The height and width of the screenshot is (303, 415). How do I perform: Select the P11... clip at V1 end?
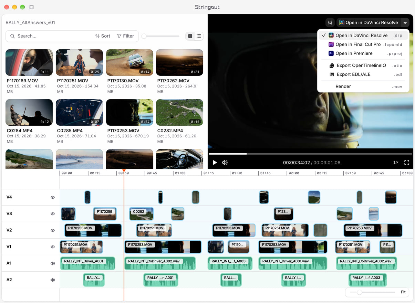(387, 247)
